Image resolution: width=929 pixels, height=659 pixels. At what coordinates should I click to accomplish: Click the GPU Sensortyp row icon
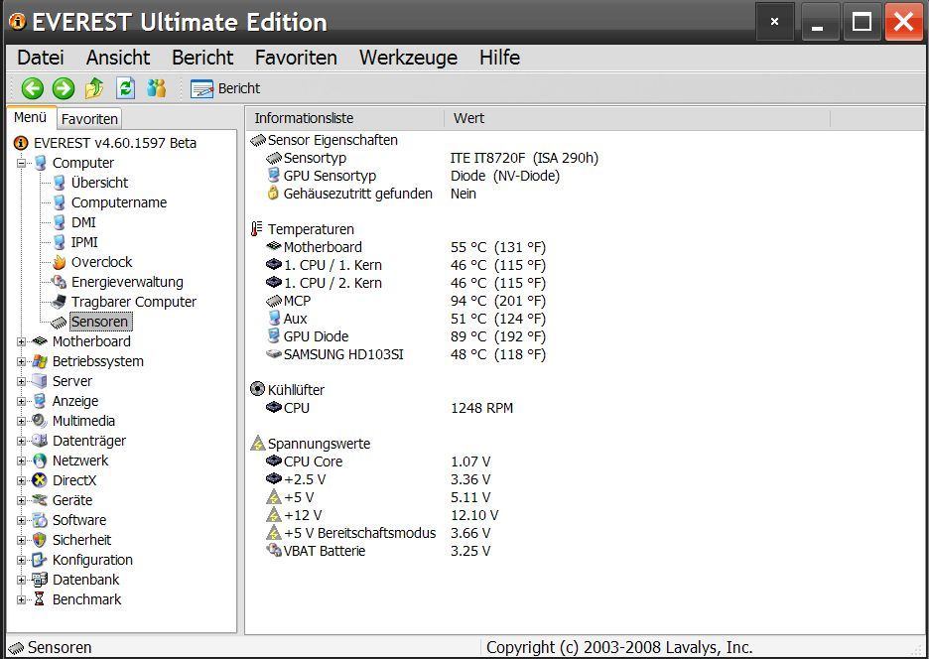[274, 176]
